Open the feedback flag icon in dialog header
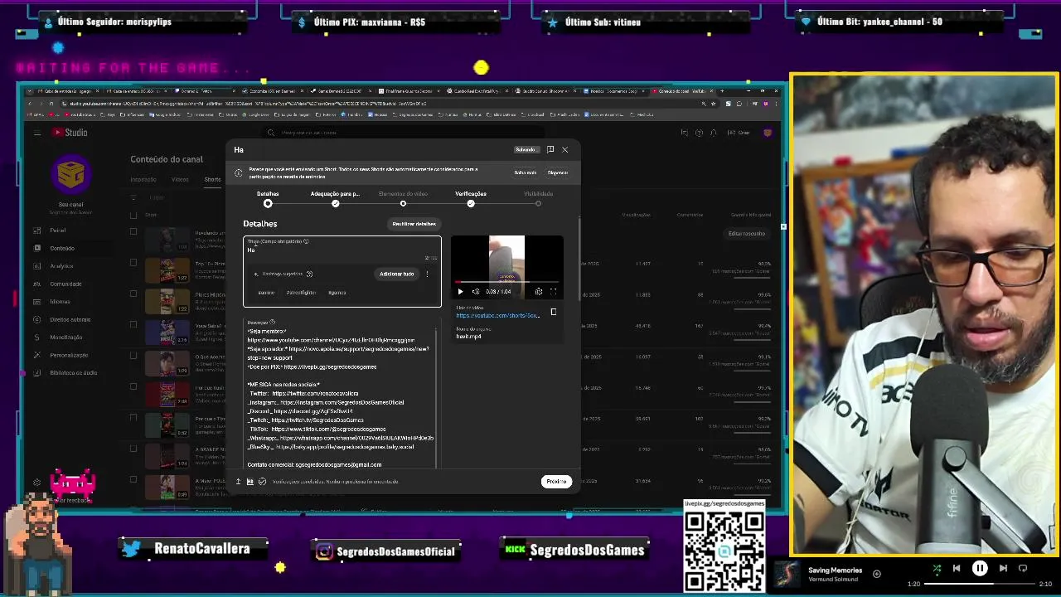This screenshot has width=1061, height=597. tap(550, 149)
